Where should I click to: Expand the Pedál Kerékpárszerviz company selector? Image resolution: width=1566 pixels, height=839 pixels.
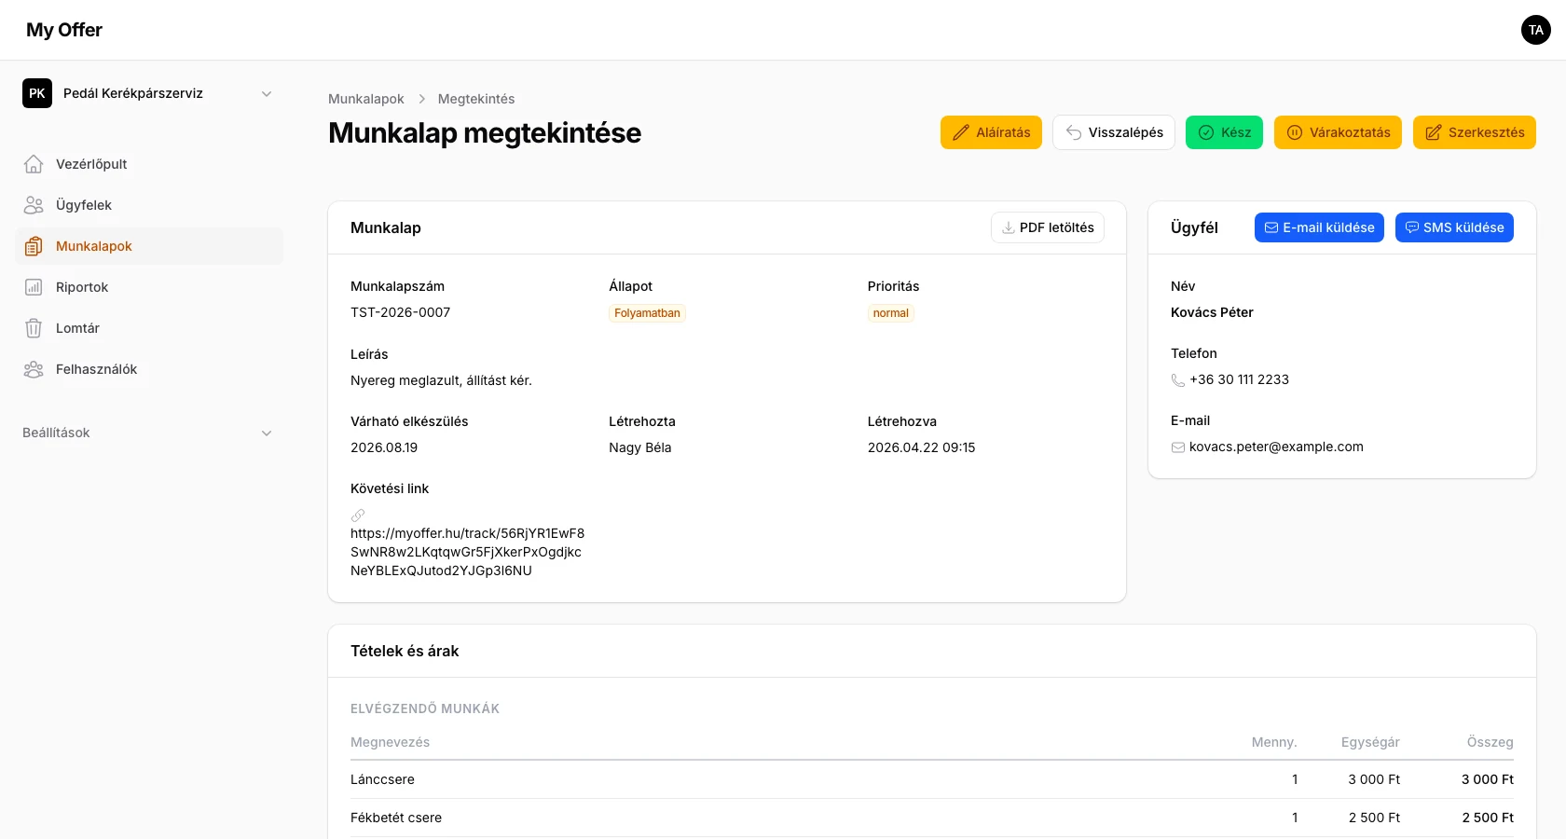click(149, 93)
